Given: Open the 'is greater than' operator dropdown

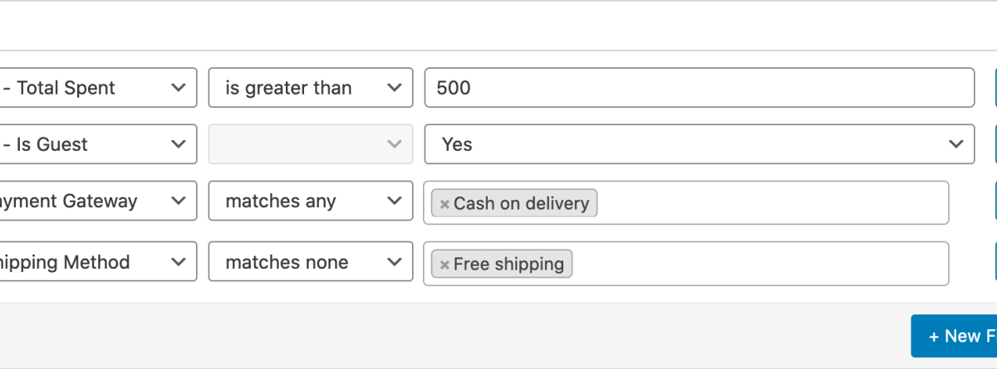Looking at the screenshot, I should [310, 88].
